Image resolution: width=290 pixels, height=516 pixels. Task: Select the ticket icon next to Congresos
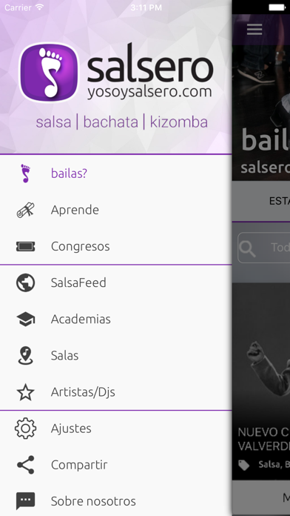(x=25, y=246)
